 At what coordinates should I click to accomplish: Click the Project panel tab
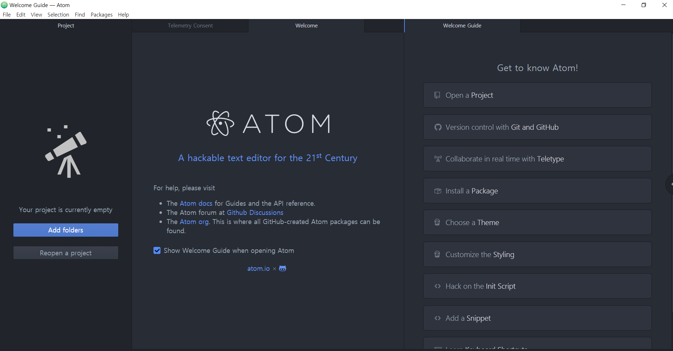pyautogui.click(x=66, y=26)
